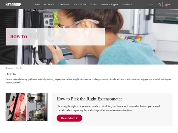Click the Read More button
The width and height of the screenshot is (178, 133).
point(69,118)
